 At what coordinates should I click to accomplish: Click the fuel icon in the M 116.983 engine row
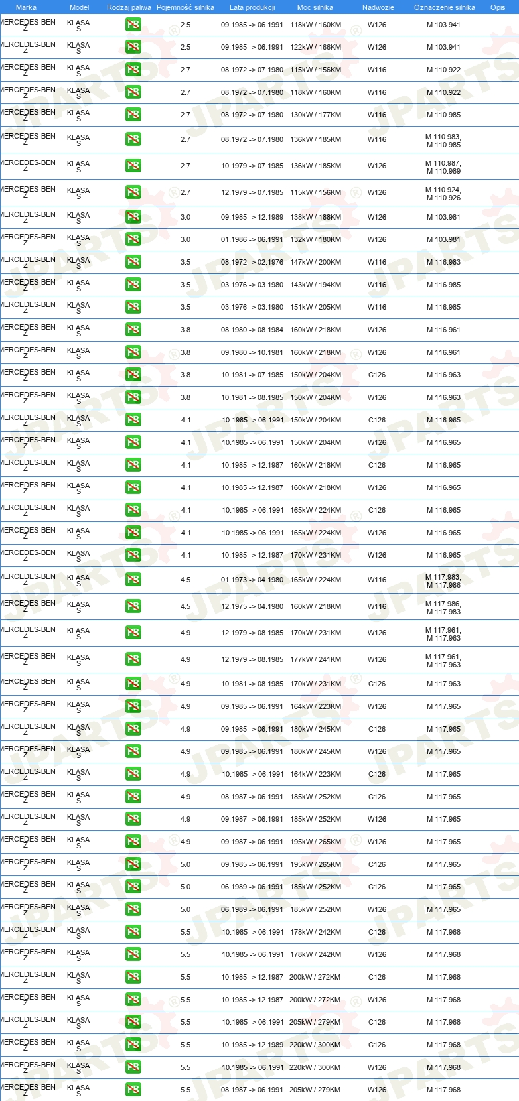133,263
